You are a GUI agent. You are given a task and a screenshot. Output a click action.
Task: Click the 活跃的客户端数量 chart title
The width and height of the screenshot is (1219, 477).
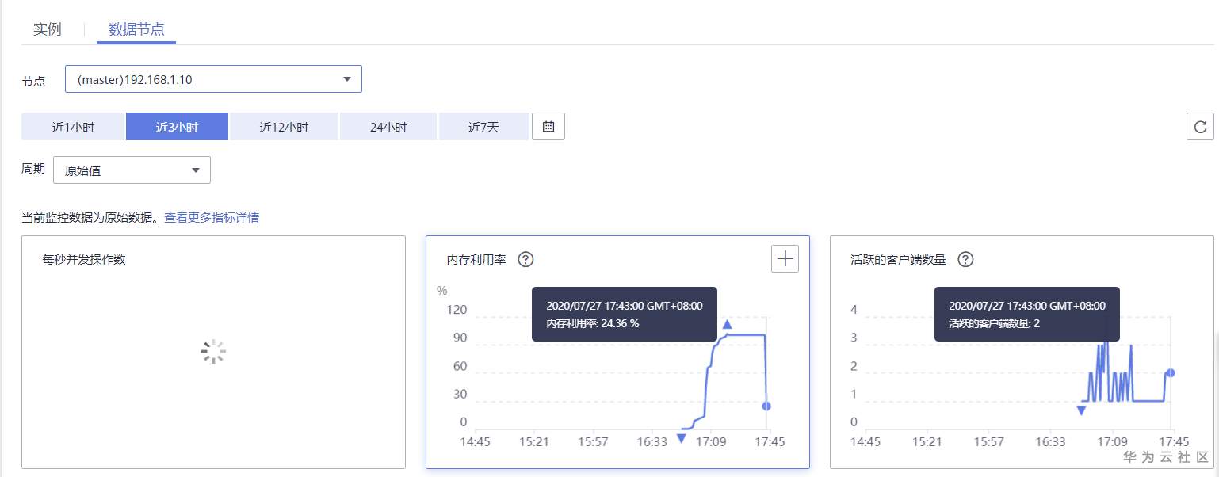pyautogui.click(x=898, y=260)
